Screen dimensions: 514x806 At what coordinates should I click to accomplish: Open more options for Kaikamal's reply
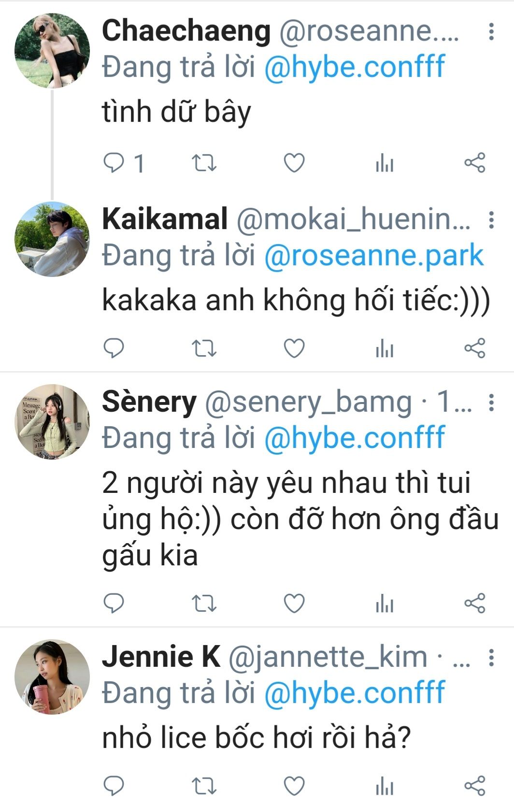tap(491, 220)
